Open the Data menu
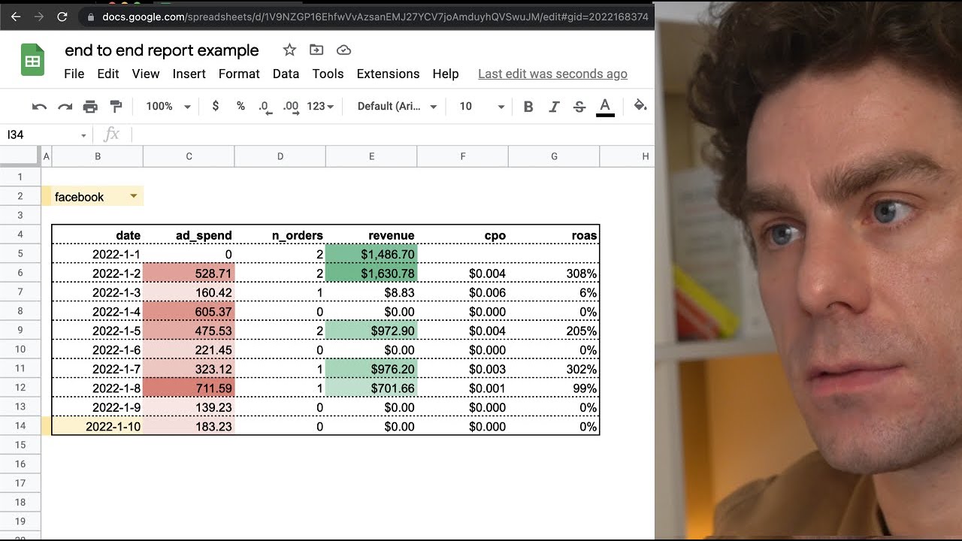 click(286, 74)
